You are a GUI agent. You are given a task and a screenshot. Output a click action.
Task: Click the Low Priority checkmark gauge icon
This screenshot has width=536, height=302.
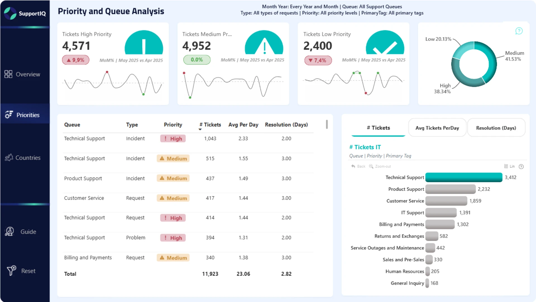[x=385, y=42]
